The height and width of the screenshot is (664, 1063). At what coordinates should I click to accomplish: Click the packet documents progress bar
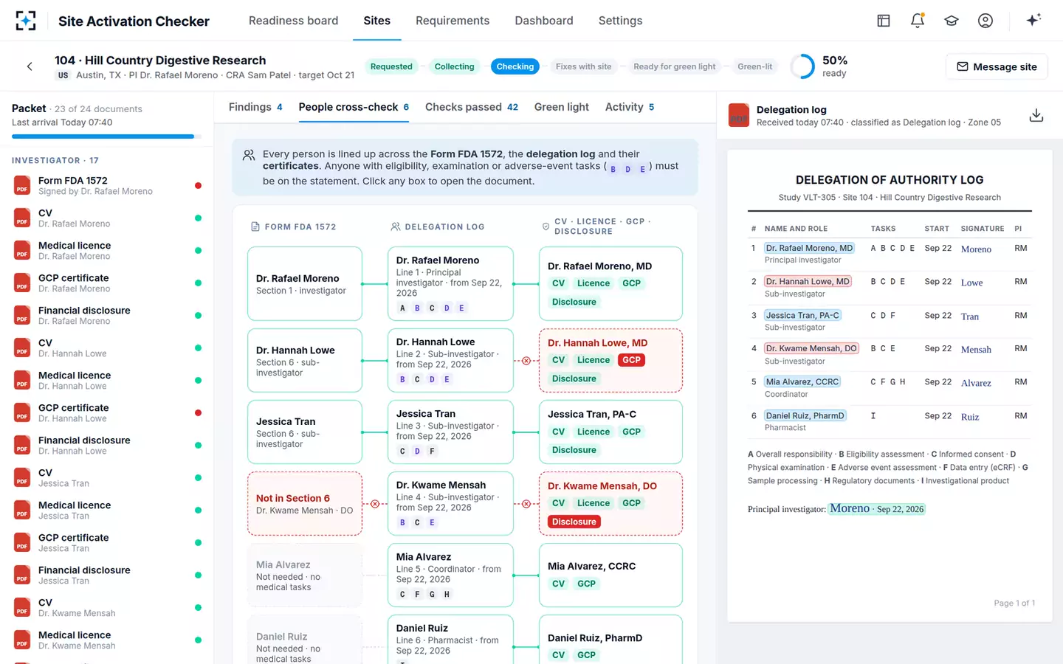pos(106,136)
